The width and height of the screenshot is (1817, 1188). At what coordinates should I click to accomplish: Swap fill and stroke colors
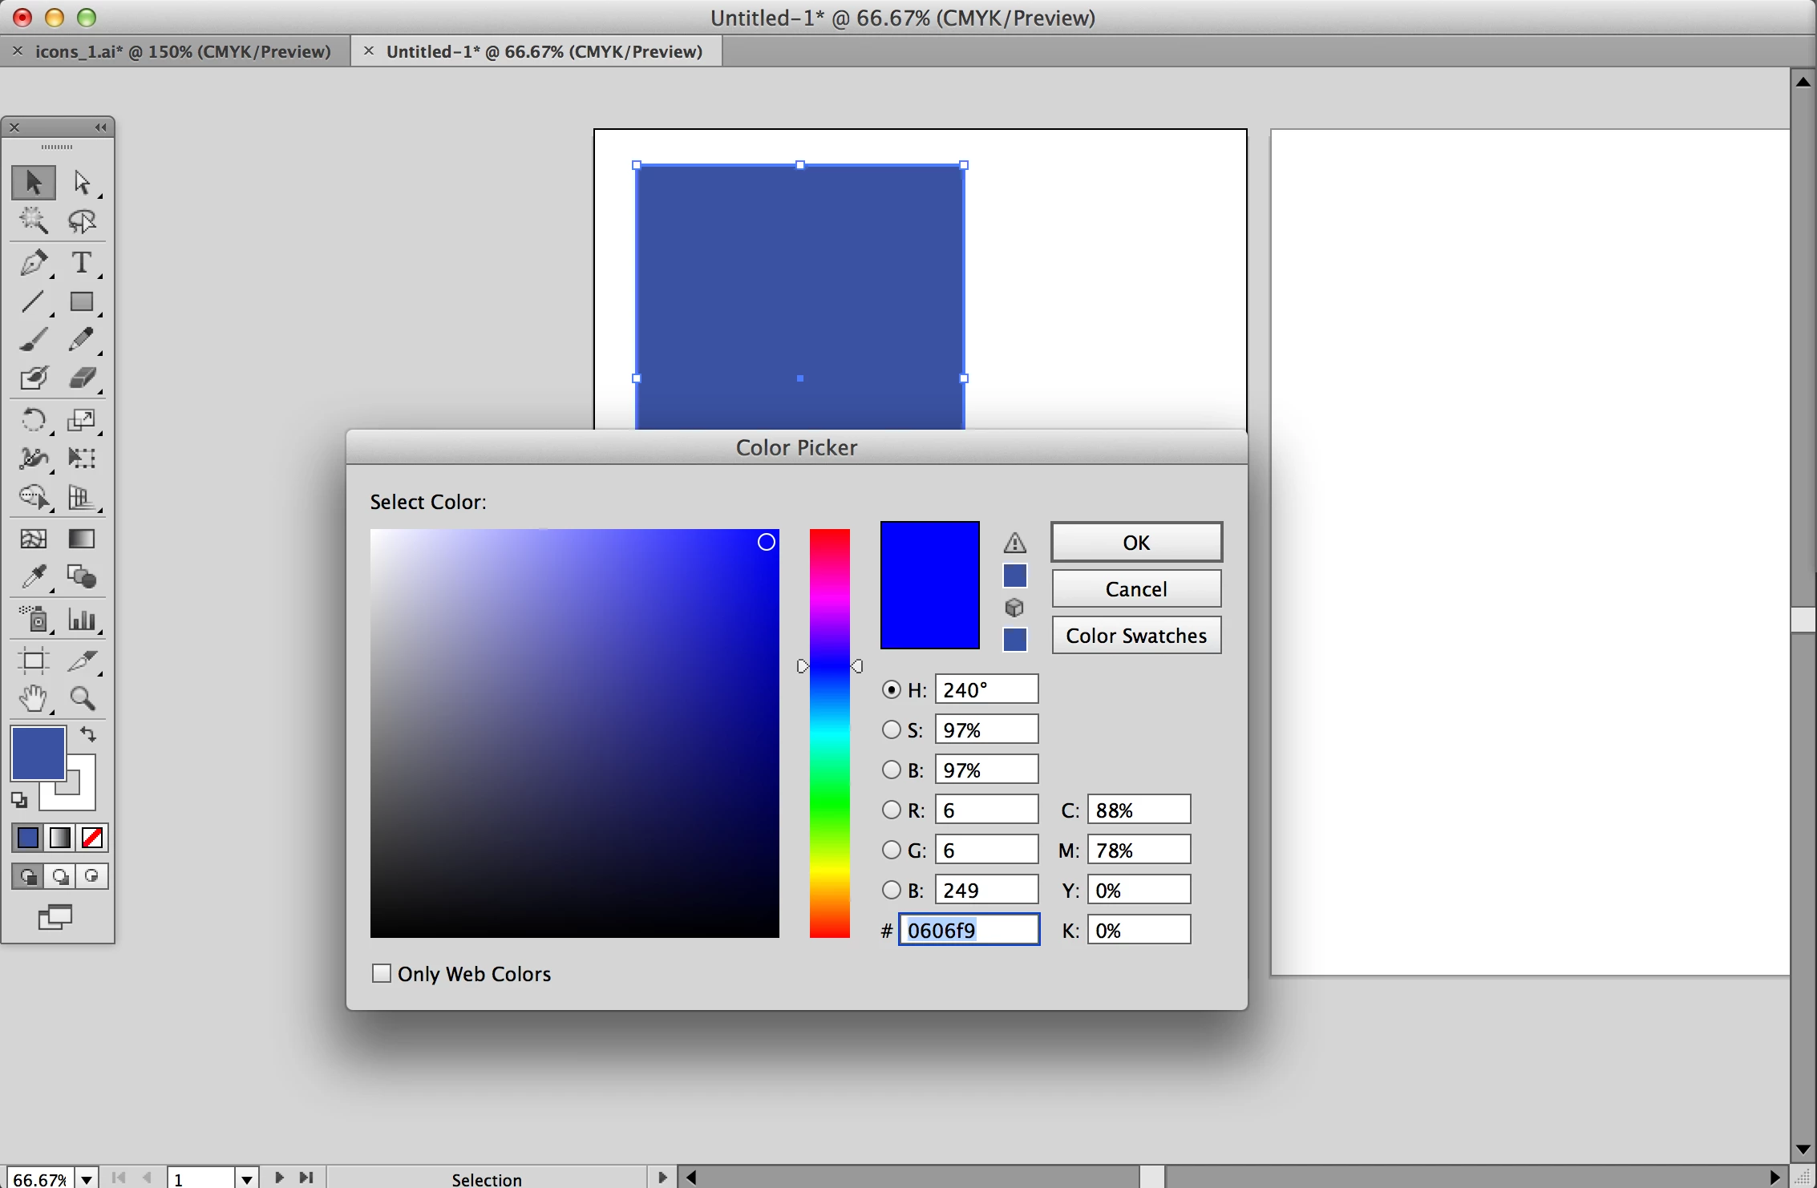coord(88,733)
